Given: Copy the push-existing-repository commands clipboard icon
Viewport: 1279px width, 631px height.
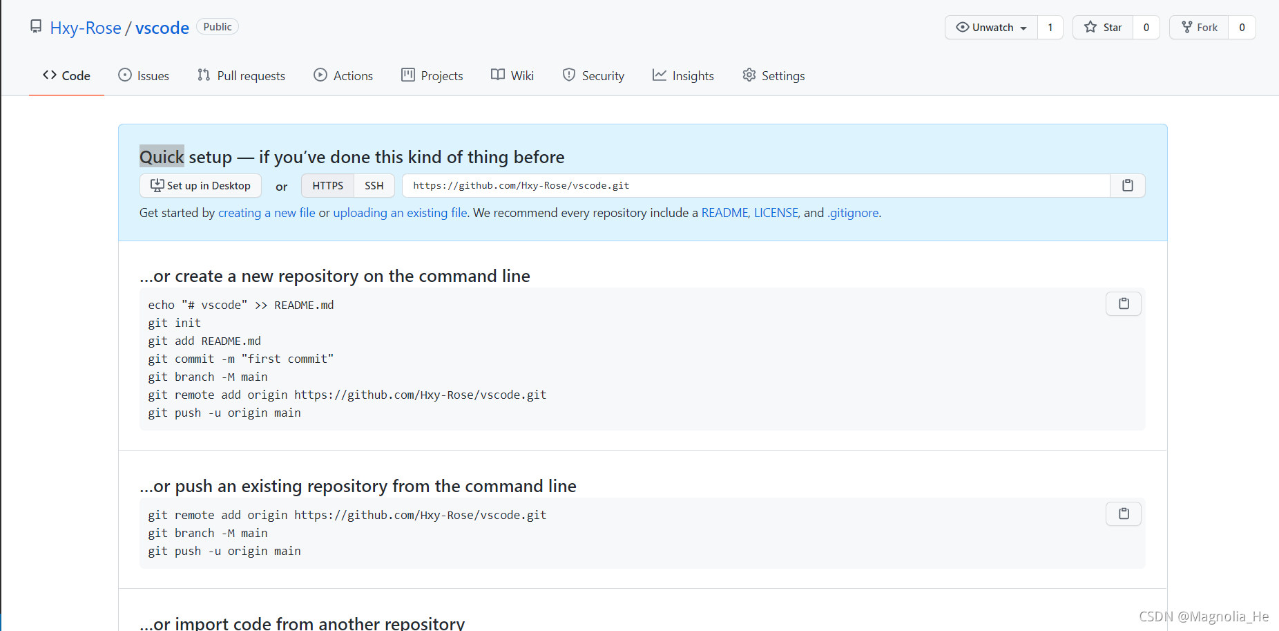Looking at the screenshot, I should [1124, 514].
